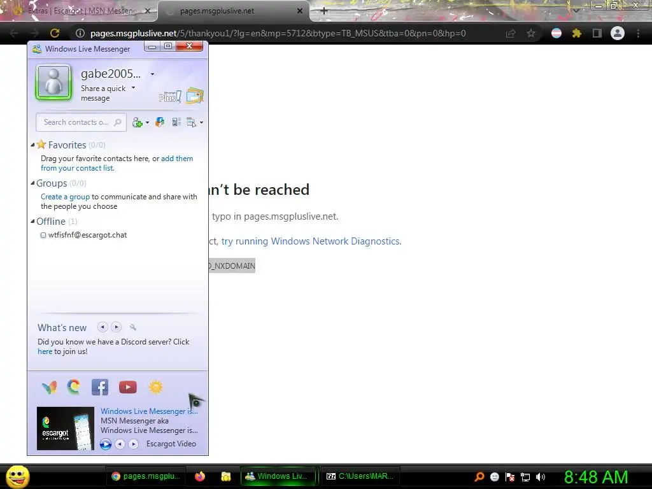This screenshot has height=489, width=652.
Task: Collapse the Groups section
Action: click(33, 183)
